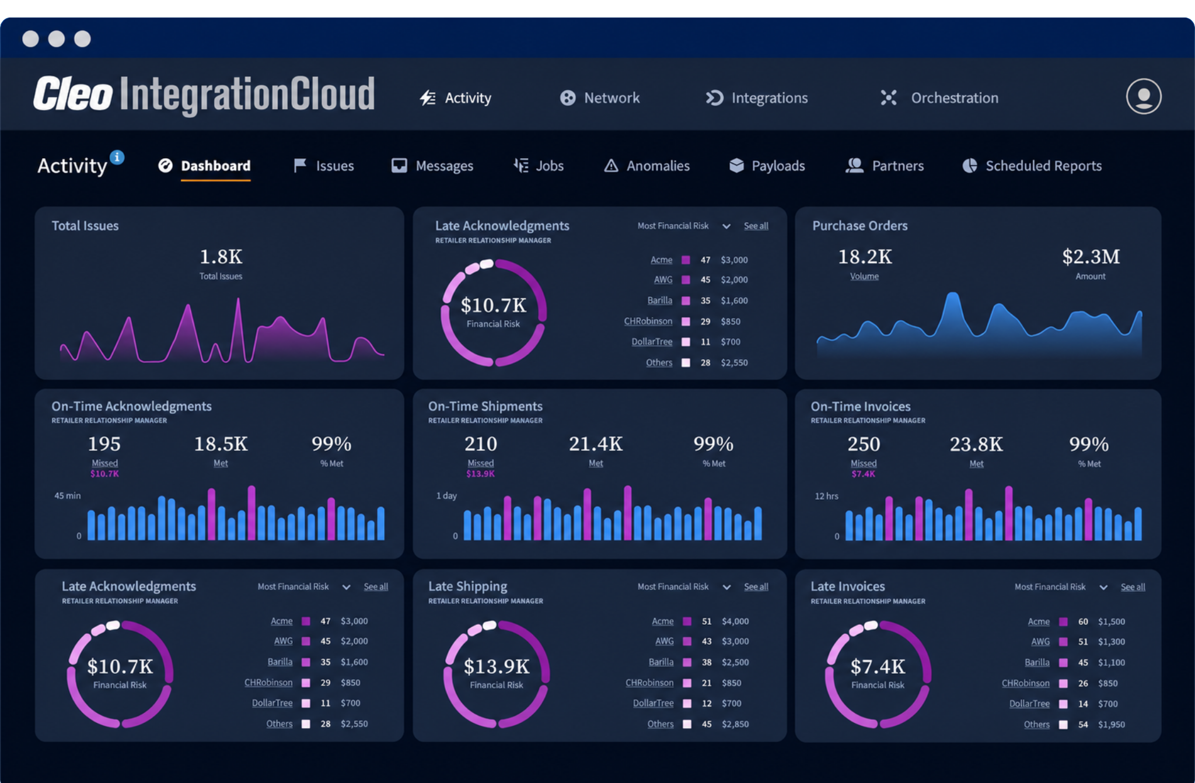Click the $2.3M Amount value
1195x783 pixels.
tap(1091, 257)
